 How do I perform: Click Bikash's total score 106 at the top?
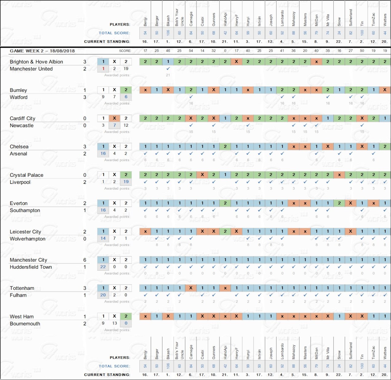(168, 33)
